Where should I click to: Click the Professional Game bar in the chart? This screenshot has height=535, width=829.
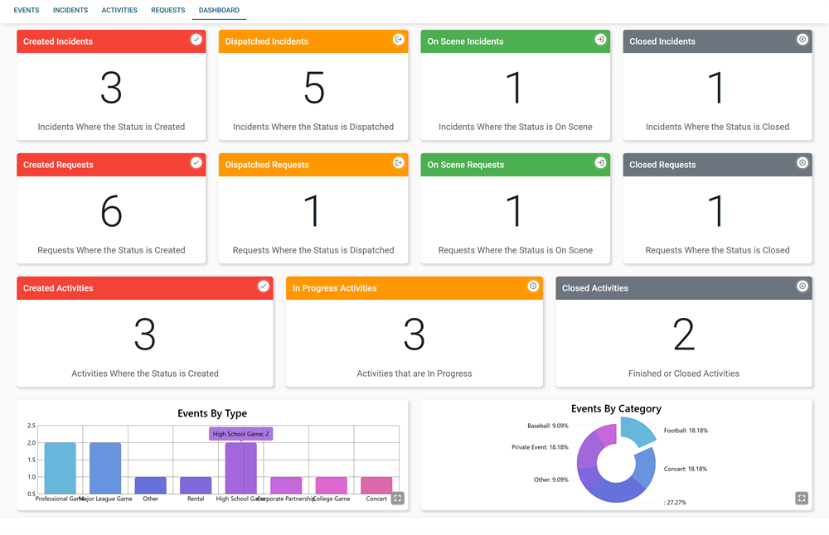tap(60, 468)
